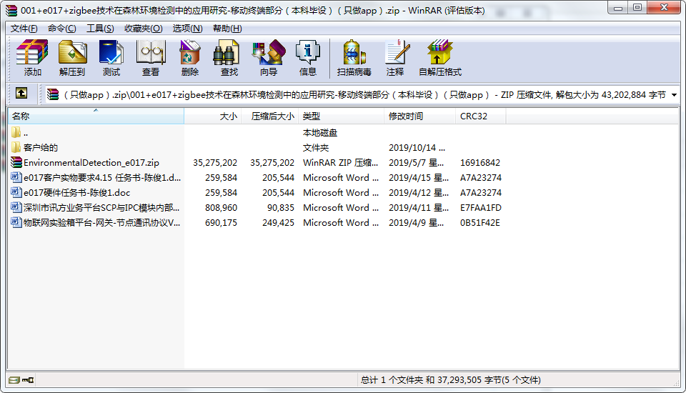This screenshot has height=393, width=686.
Task: Click status bar resize grip
Action: [676, 382]
